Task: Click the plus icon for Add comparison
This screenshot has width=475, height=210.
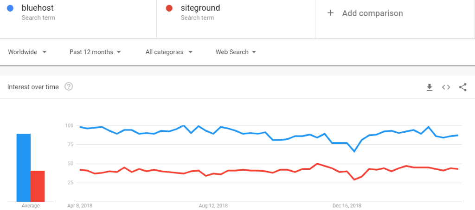Action: tap(330, 13)
